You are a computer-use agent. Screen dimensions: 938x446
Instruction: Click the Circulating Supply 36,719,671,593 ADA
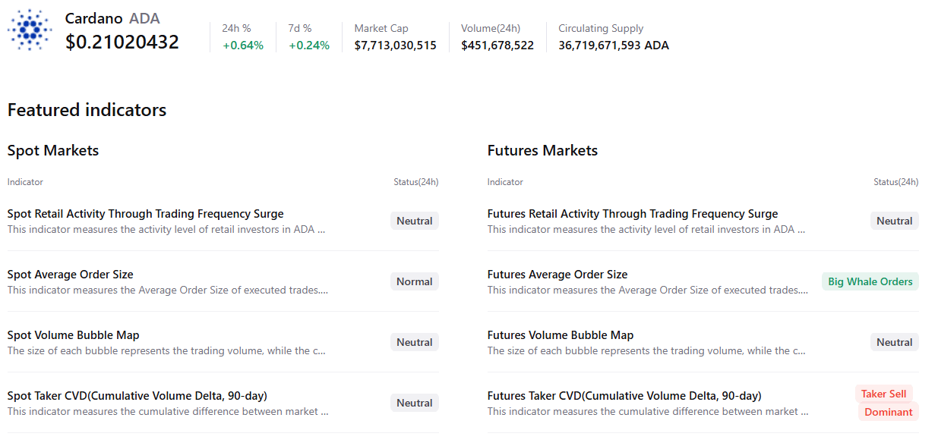point(614,45)
